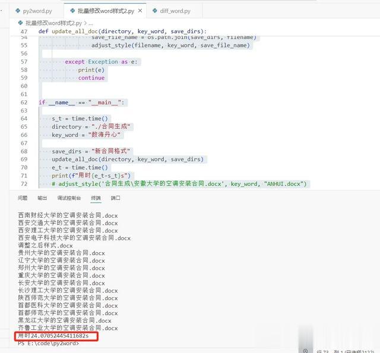
Task: Open the 输出 panel tab
Action: [42, 198]
